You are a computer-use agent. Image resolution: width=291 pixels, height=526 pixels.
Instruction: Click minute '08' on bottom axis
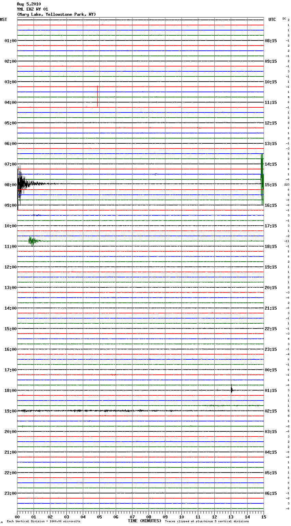point(149,517)
